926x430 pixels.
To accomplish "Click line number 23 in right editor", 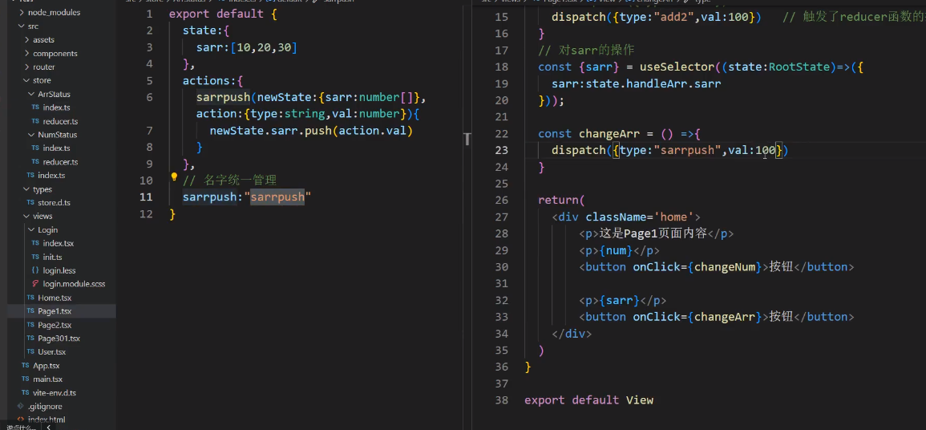I will click(501, 151).
